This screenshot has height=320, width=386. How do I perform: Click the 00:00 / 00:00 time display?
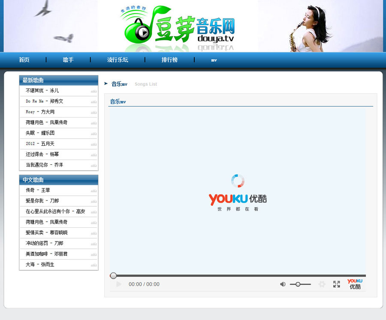pos(144,284)
